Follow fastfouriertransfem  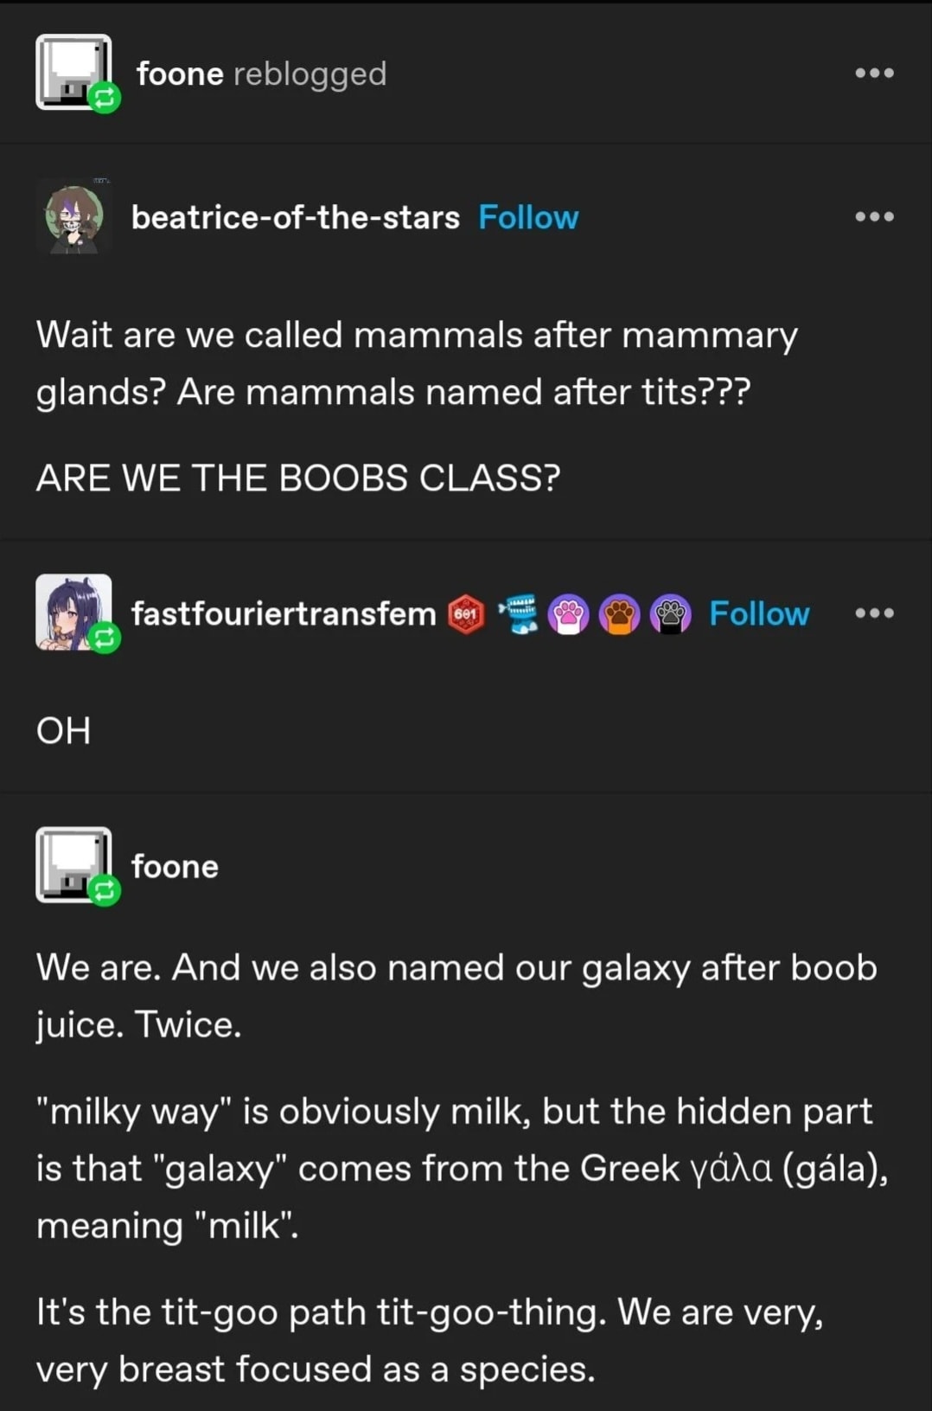tap(758, 613)
